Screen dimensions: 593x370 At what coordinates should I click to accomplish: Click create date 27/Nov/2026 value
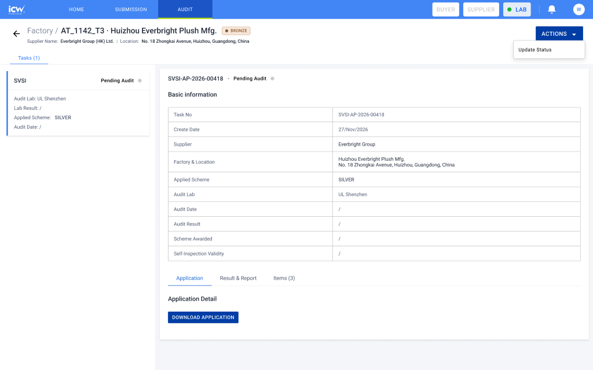pos(353,129)
